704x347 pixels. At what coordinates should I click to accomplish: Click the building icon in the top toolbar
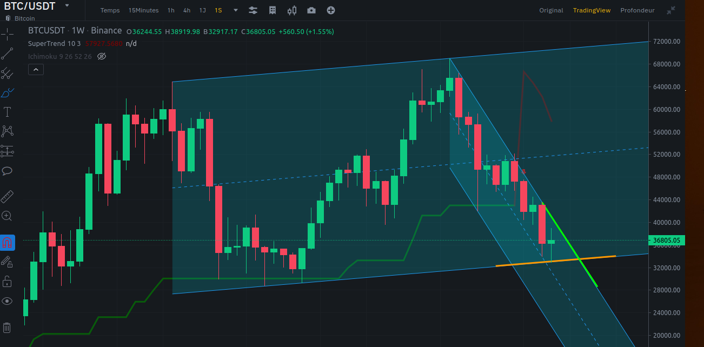pyautogui.click(x=273, y=10)
